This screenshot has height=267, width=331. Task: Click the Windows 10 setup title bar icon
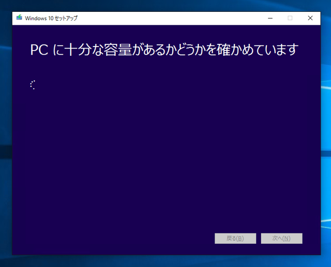(x=19, y=18)
